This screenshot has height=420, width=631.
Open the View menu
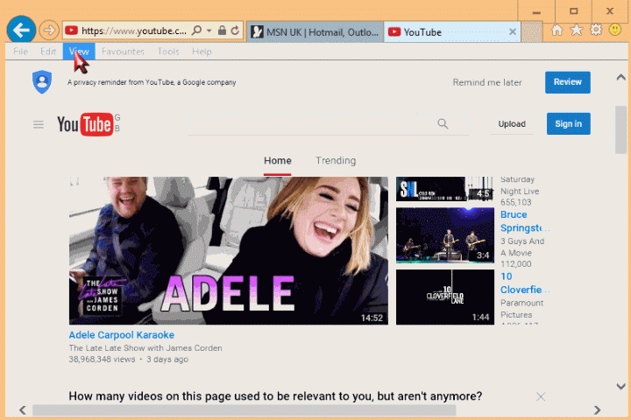79,52
